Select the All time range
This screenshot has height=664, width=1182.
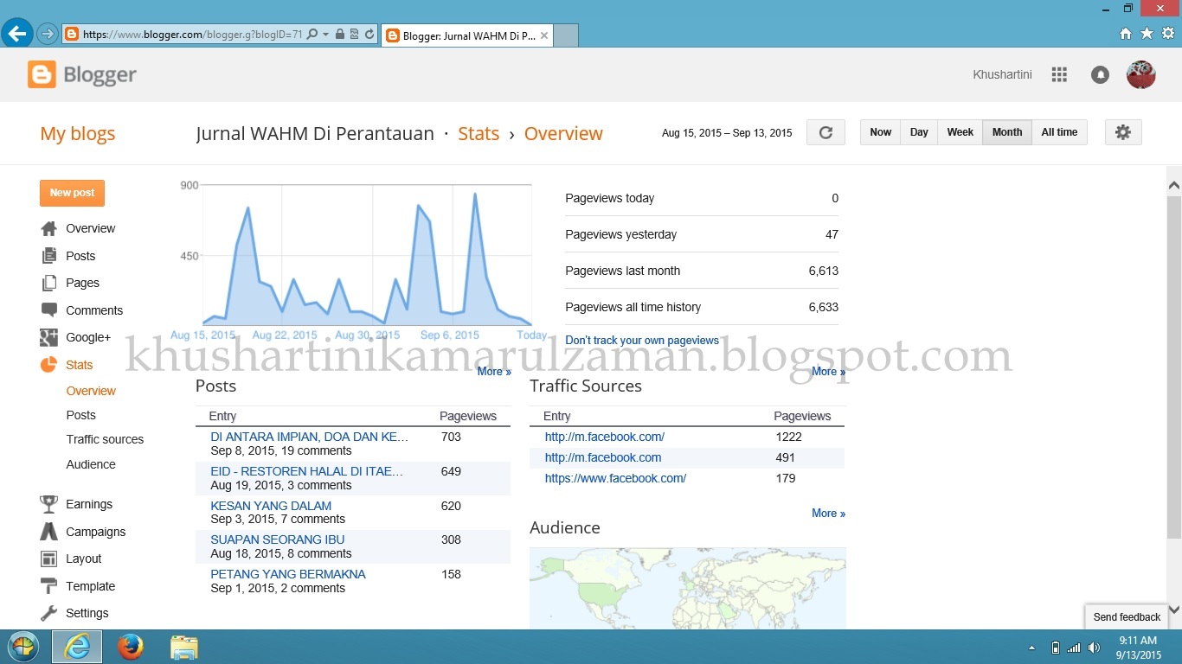tap(1059, 132)
